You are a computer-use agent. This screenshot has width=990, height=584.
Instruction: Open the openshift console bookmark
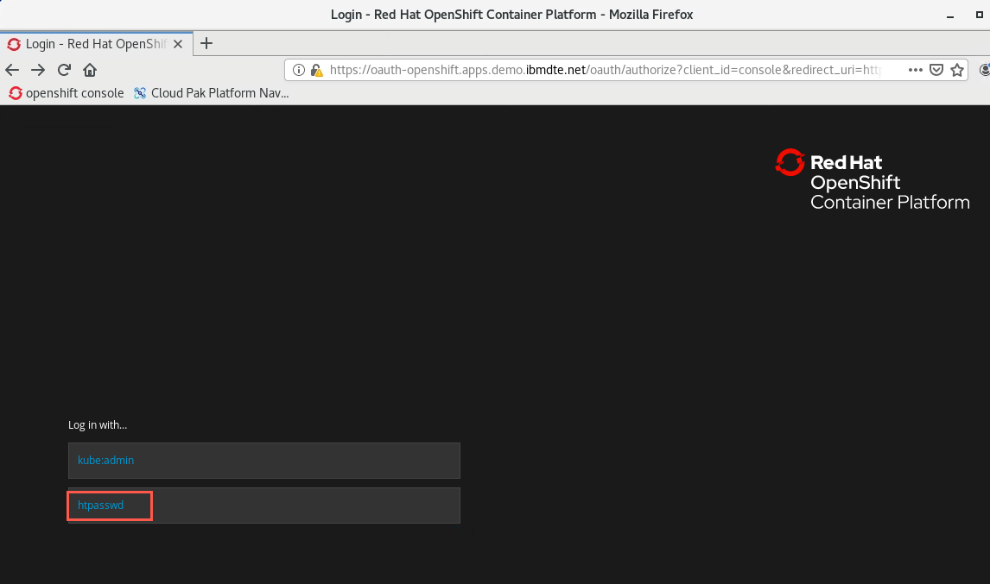point(67,93)
